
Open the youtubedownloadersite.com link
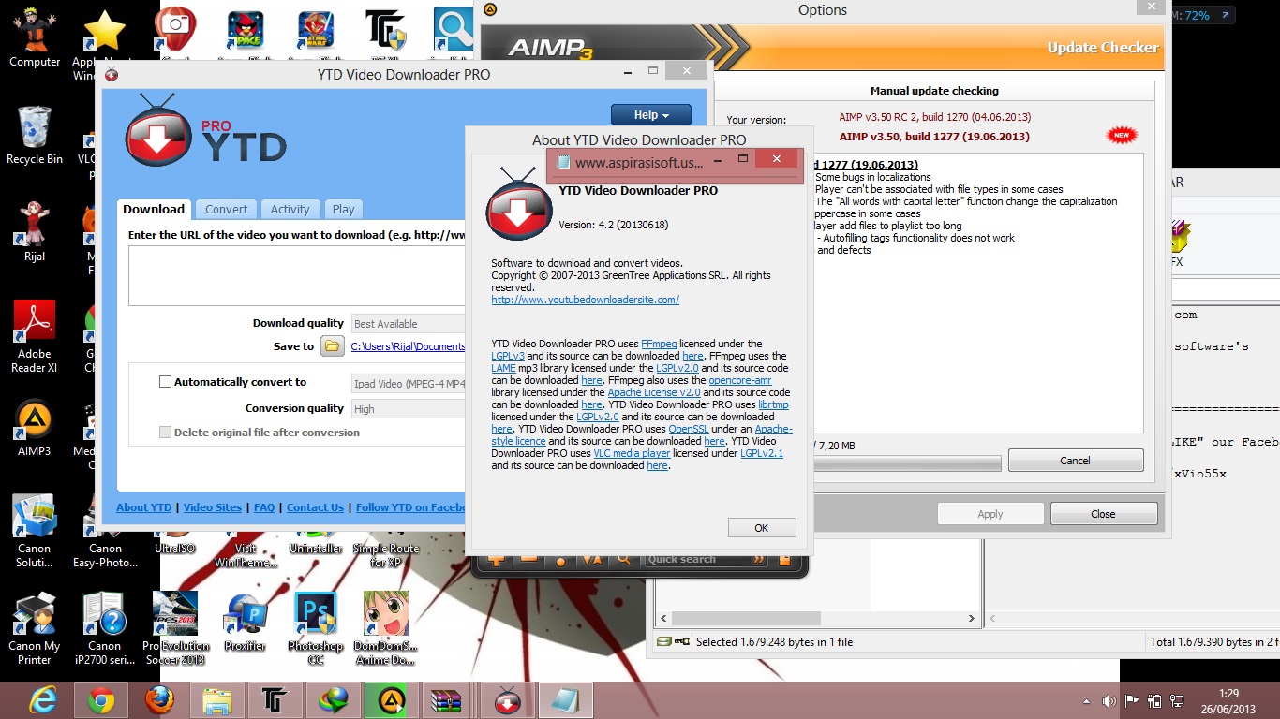[586, 300]
